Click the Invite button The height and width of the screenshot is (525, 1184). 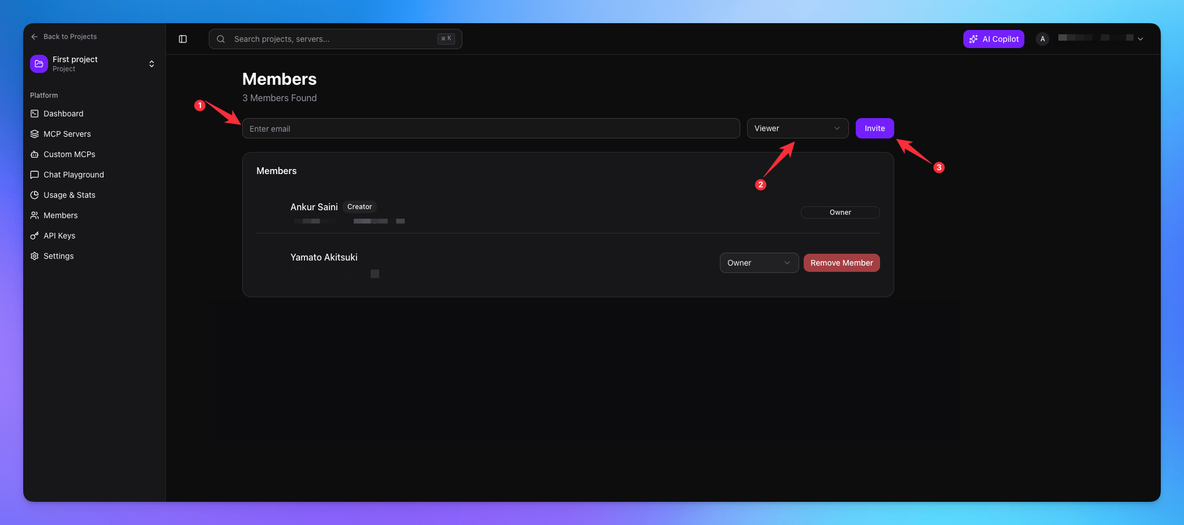[874, 128]
